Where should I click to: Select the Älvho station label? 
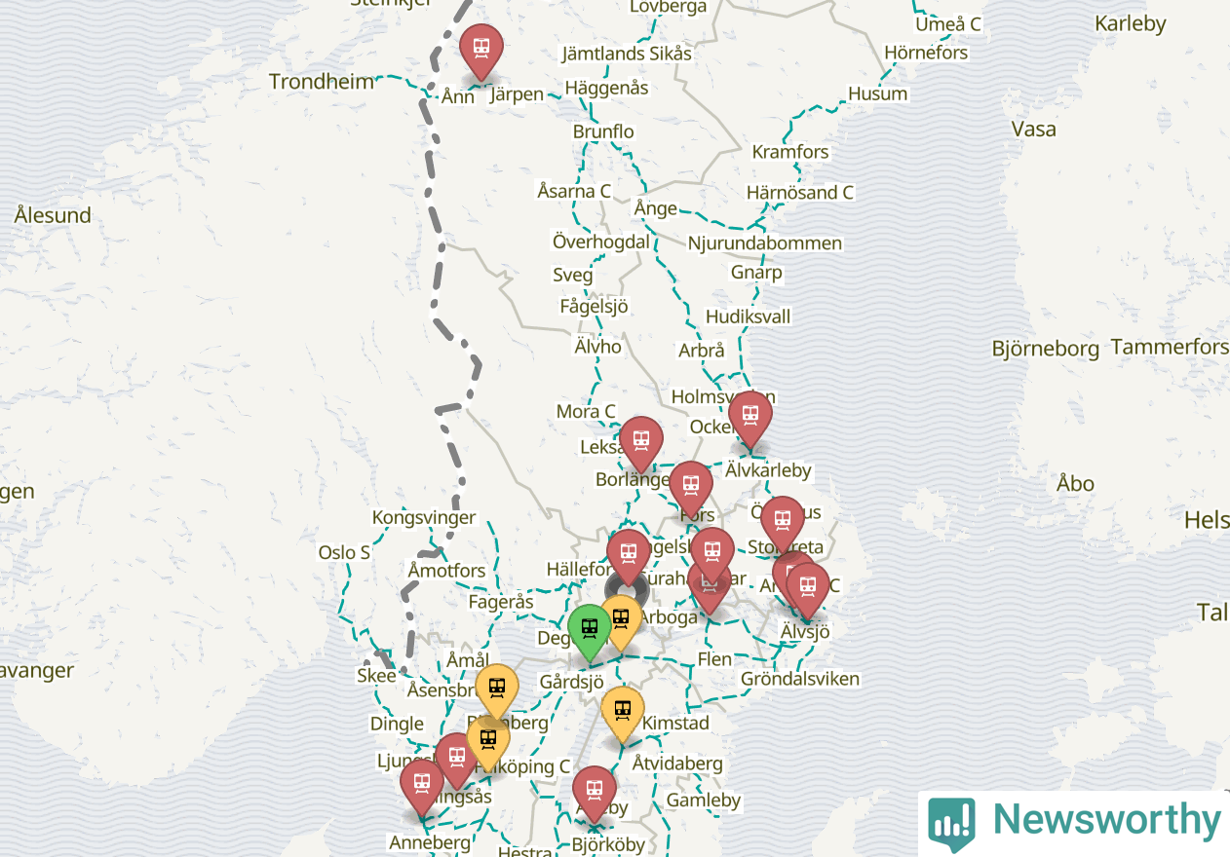point(597,346)
